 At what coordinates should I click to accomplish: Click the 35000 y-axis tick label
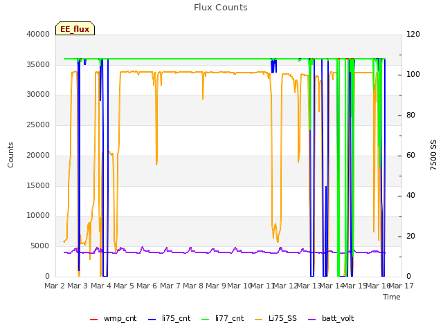coord(38,64)
